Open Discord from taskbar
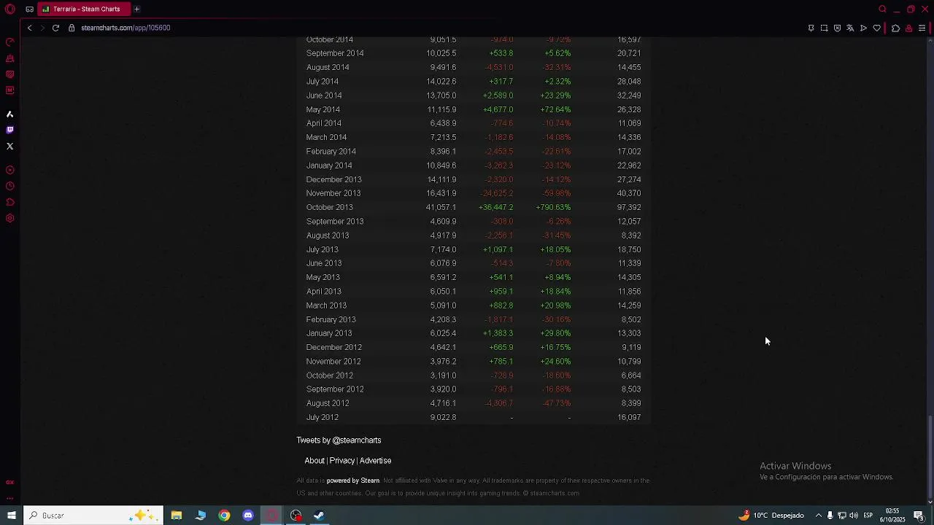The height and width of the screenshot is (525, 934). click(x=248, y=516)
